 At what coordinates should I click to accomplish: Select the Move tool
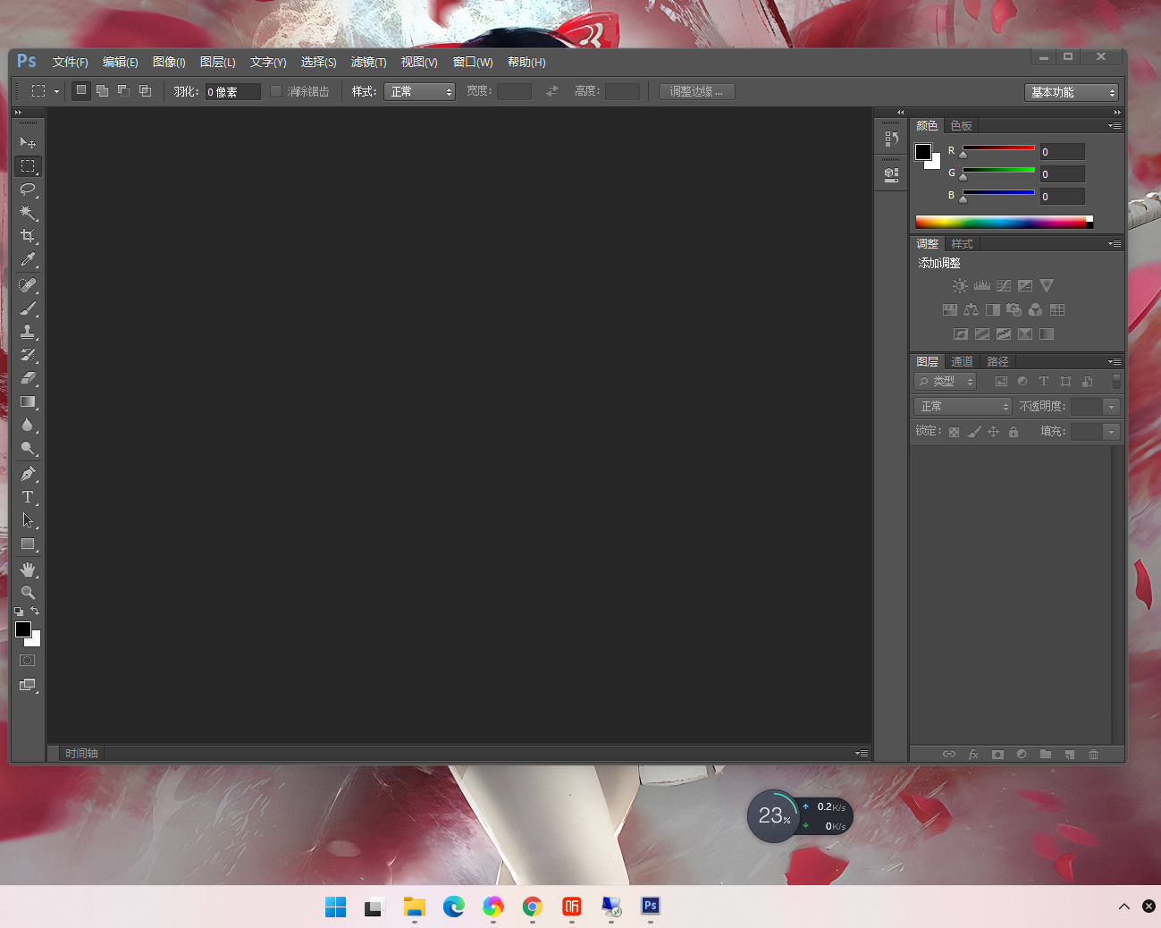pyautogui.click(x=28, y=142)
